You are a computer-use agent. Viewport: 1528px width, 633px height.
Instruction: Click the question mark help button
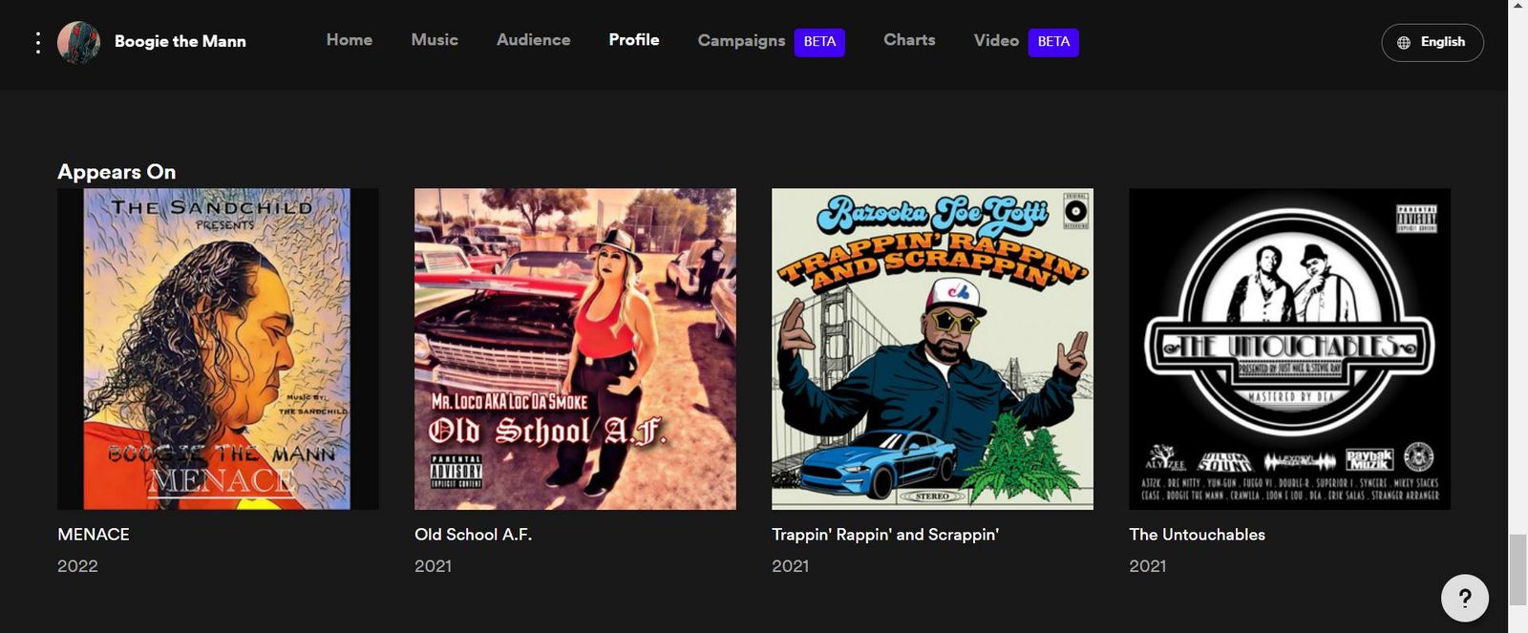point(1464,598)
